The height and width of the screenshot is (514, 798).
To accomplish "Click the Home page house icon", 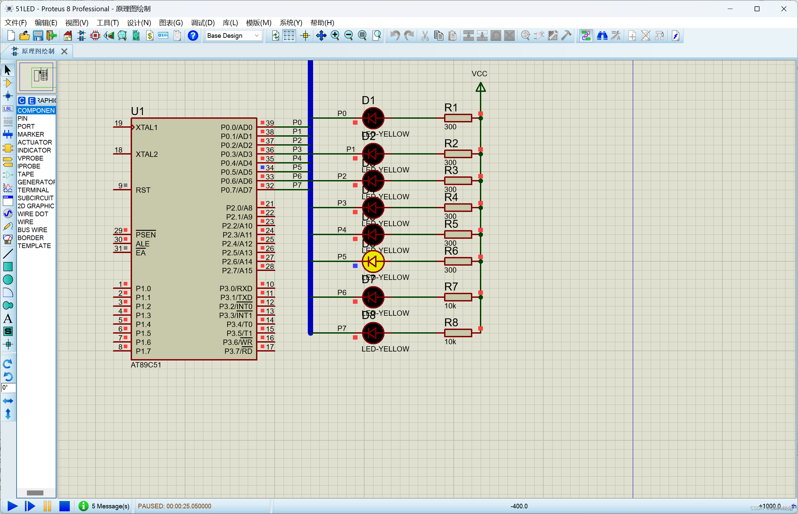I will coord(68,35).
